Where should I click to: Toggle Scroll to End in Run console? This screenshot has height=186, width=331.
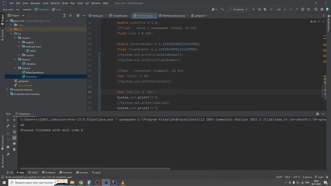(x=14, y=138)
